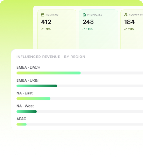This screenshot has height=158, width=143.
Task: Select the Proposals count 248
Action: coord(88,22)
